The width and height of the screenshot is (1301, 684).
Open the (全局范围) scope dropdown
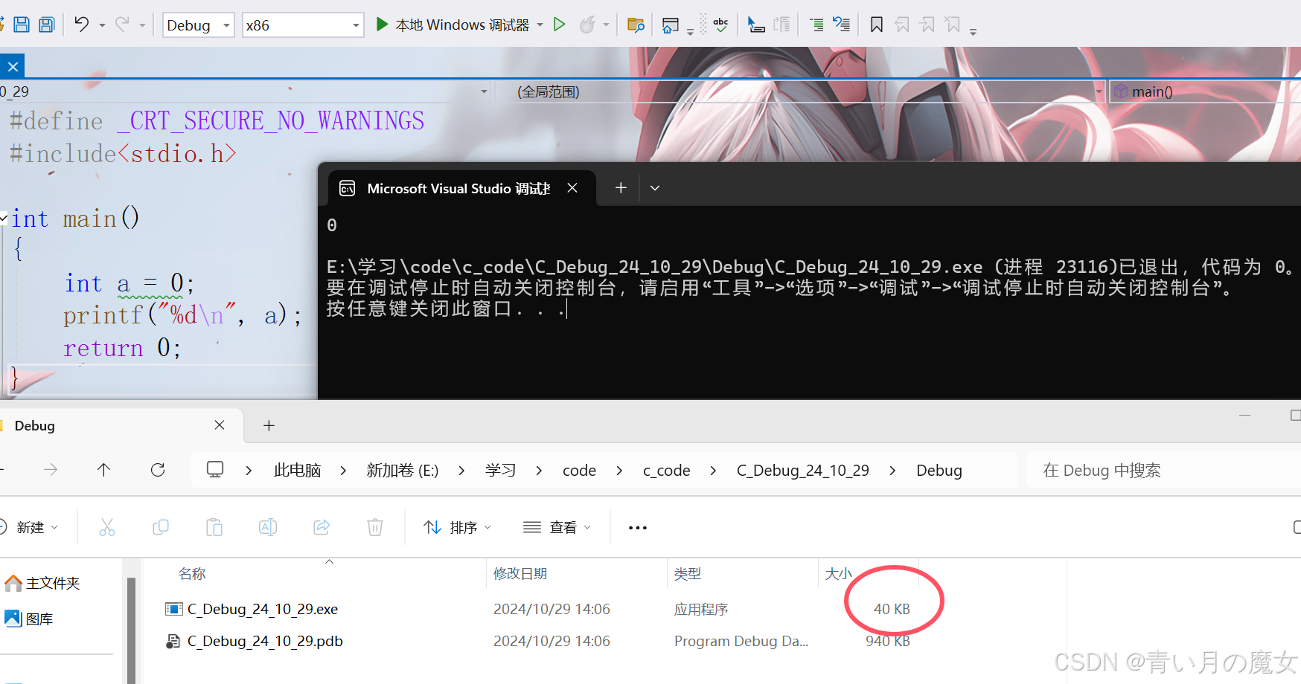(801, 91)
